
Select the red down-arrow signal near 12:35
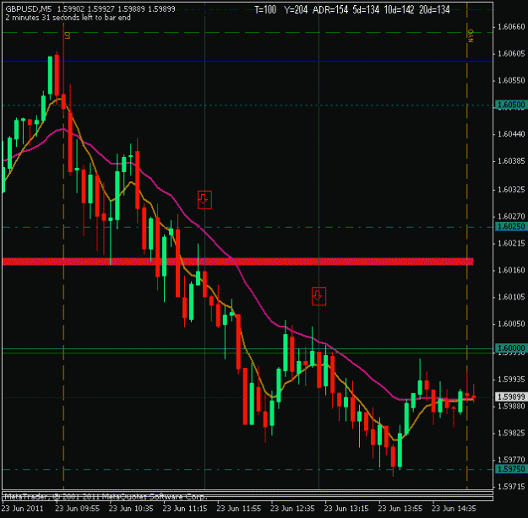pos(318,296)
